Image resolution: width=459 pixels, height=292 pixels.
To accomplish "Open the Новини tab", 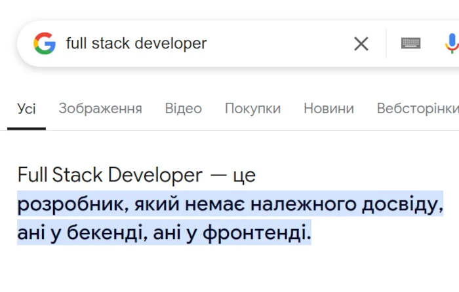I will click(329, 109).
